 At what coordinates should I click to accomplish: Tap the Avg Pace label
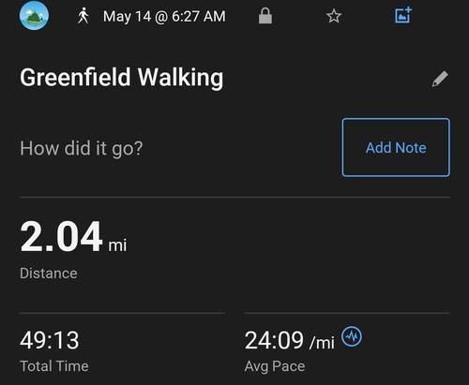coord(275,366)
